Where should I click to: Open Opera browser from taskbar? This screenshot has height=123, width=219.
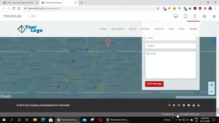click(x=100, y=120)
